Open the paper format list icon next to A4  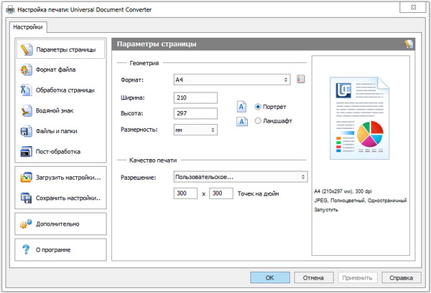tap(301, 79)
